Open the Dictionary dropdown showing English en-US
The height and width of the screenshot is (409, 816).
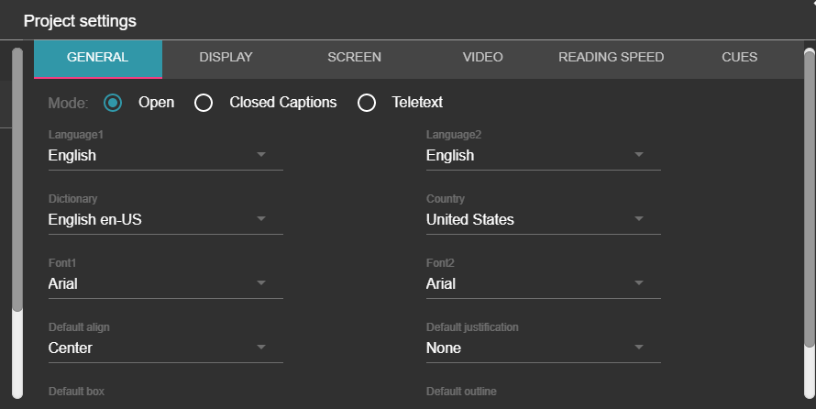pyautogui.click(x=165, y=220)
